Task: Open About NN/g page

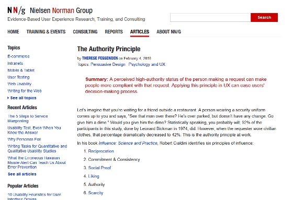Action: click(168, 32)
